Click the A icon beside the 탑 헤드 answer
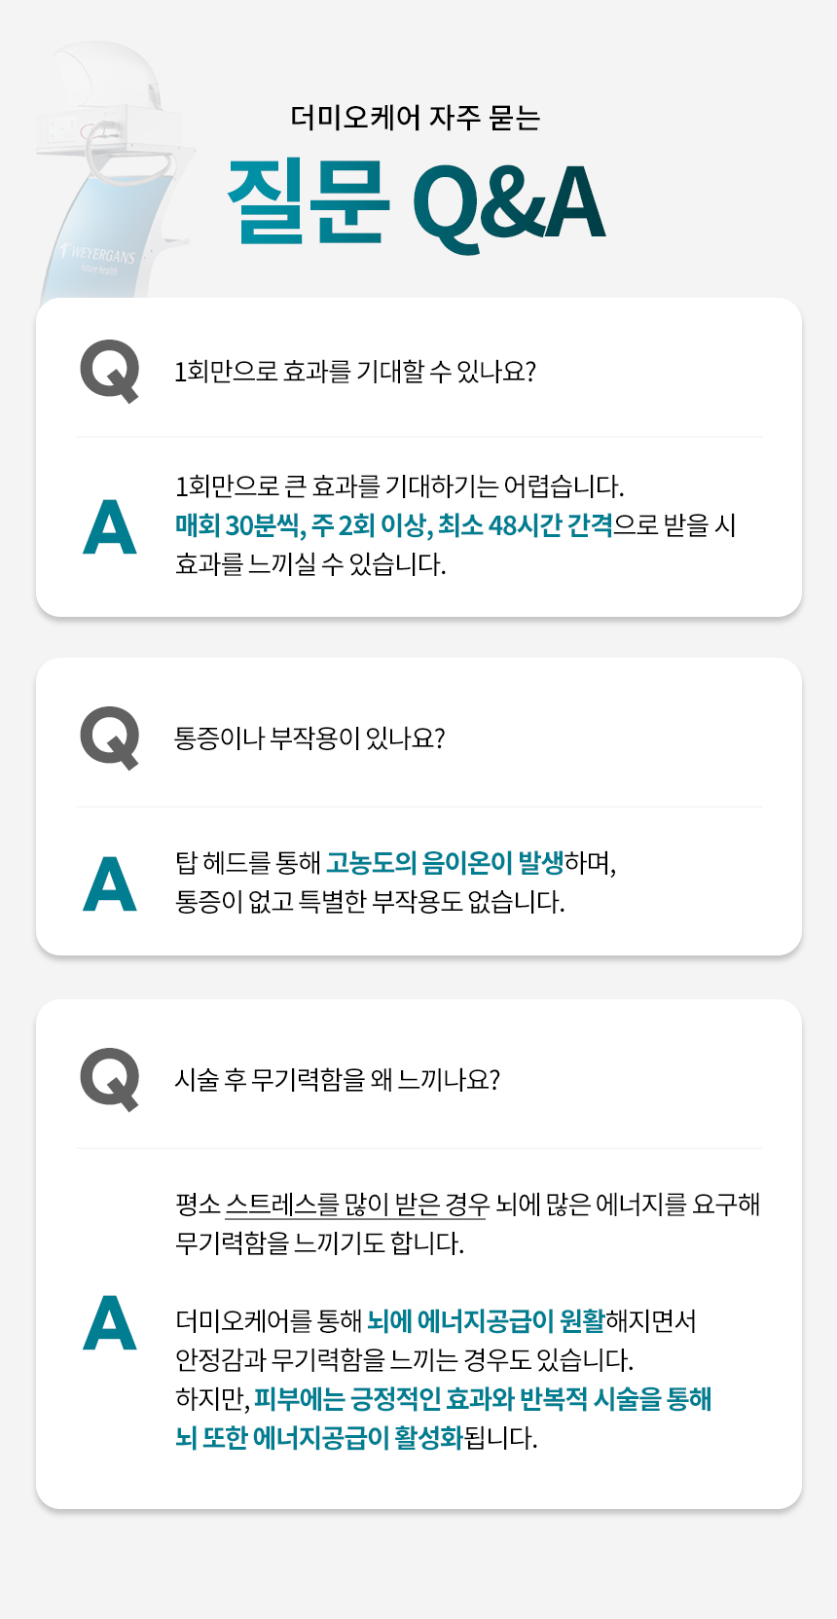 (x=110, y=883)
